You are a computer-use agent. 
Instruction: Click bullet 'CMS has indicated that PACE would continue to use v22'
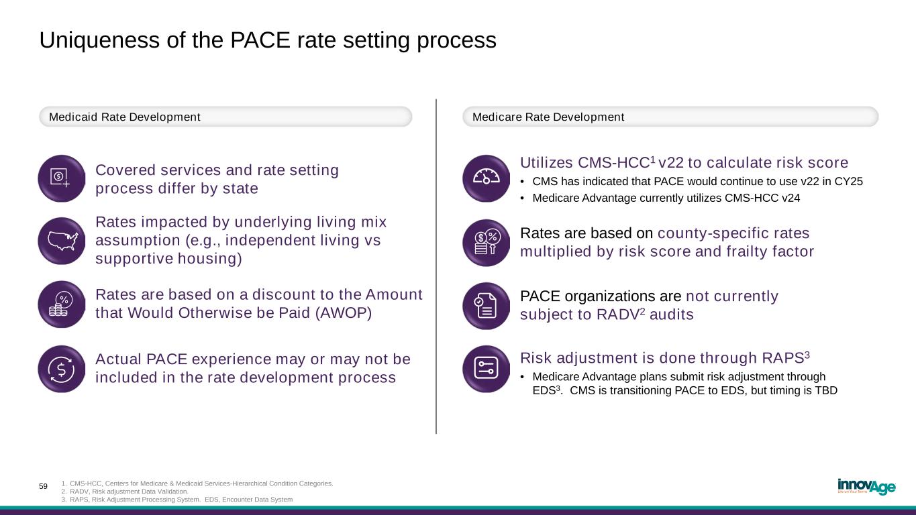tap(692, 181)
